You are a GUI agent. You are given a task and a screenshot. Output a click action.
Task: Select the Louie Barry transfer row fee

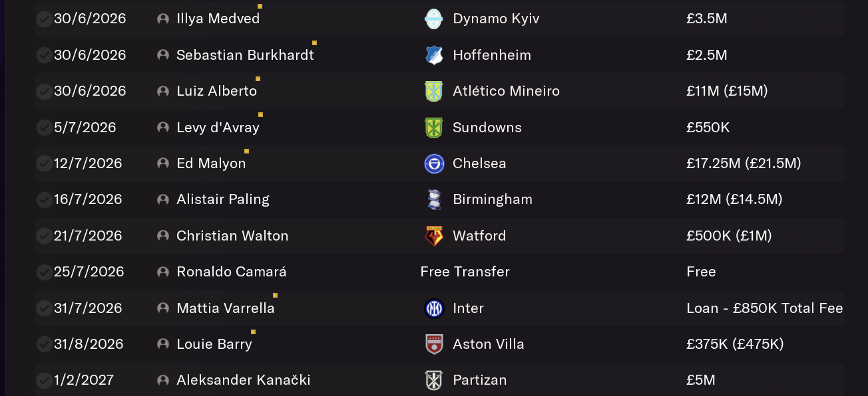pos(735,344)
